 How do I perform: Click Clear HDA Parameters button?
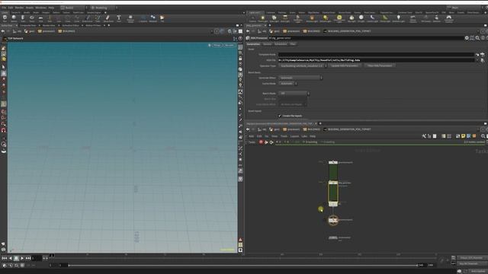click(380, 66)
